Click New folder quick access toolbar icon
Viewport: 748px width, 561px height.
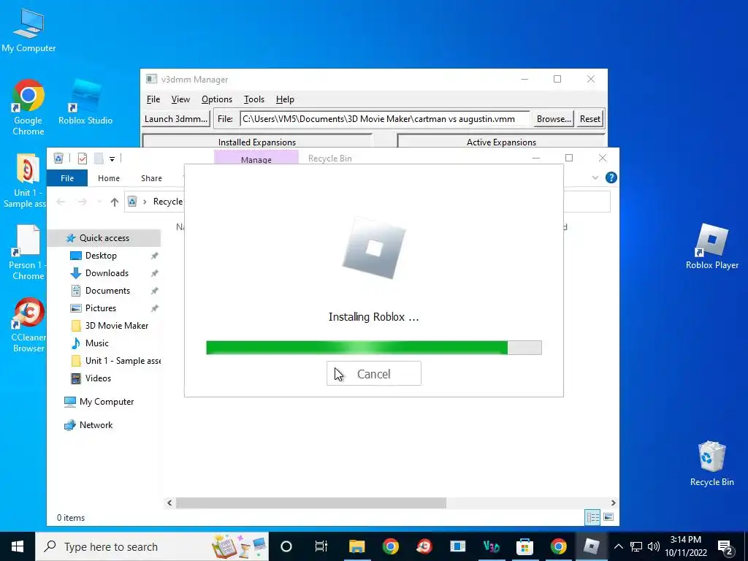[99, 159]
